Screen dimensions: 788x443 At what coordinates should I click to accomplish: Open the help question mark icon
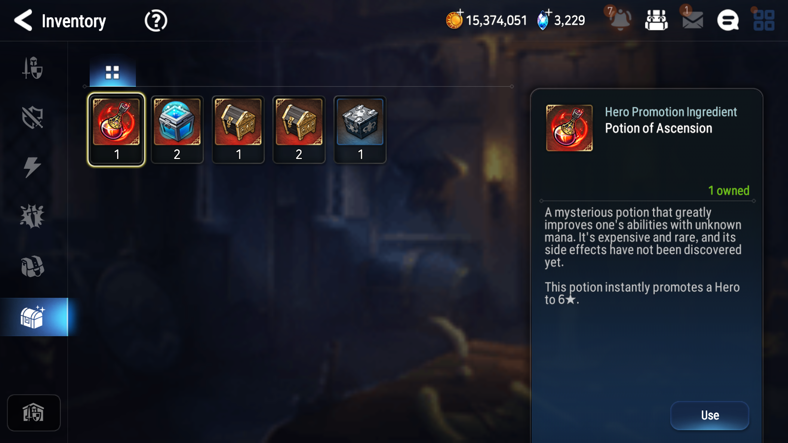(156, 21)
